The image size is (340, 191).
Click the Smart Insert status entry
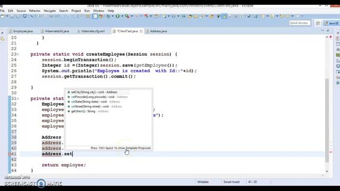(x=231, y=182)
